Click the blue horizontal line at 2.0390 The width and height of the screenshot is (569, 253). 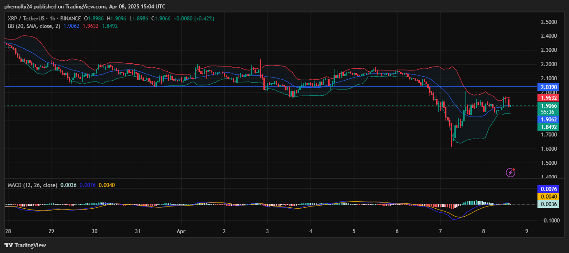click(x=267, y=87)
